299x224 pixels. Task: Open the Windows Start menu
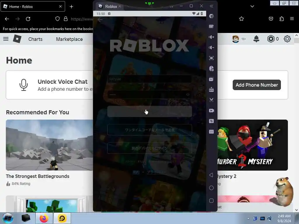pyautogui.click(x=8, y=218)
